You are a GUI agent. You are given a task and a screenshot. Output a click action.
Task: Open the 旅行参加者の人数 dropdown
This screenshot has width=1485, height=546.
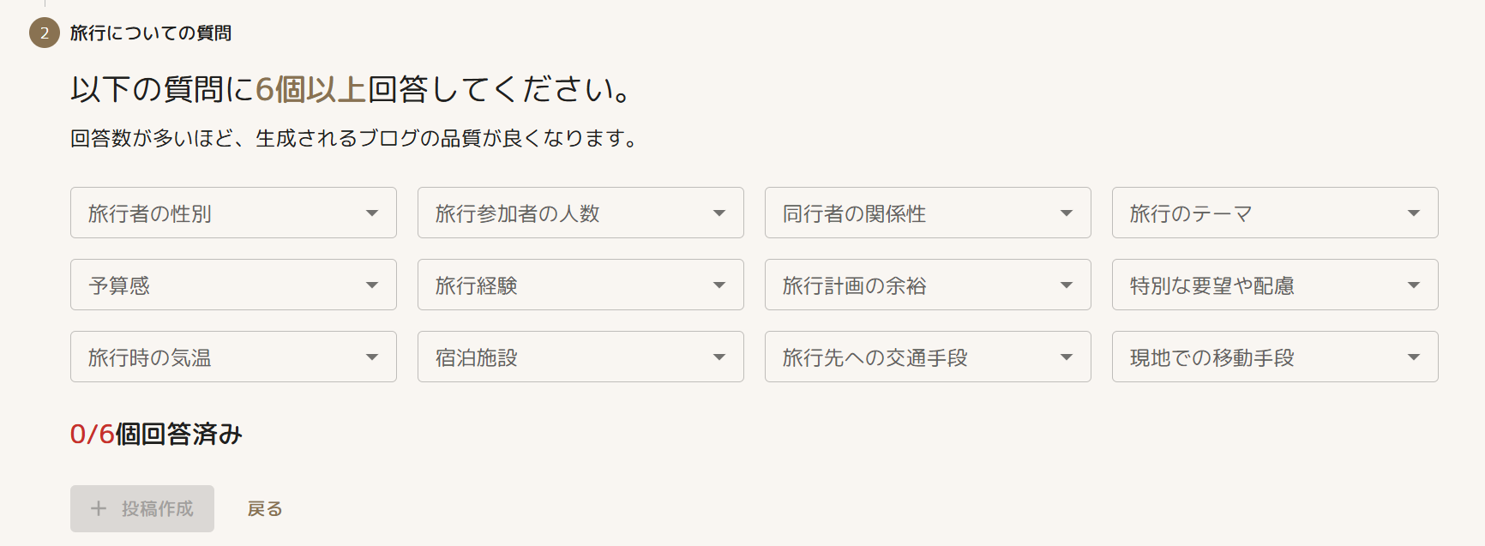[x=580, y=213]
